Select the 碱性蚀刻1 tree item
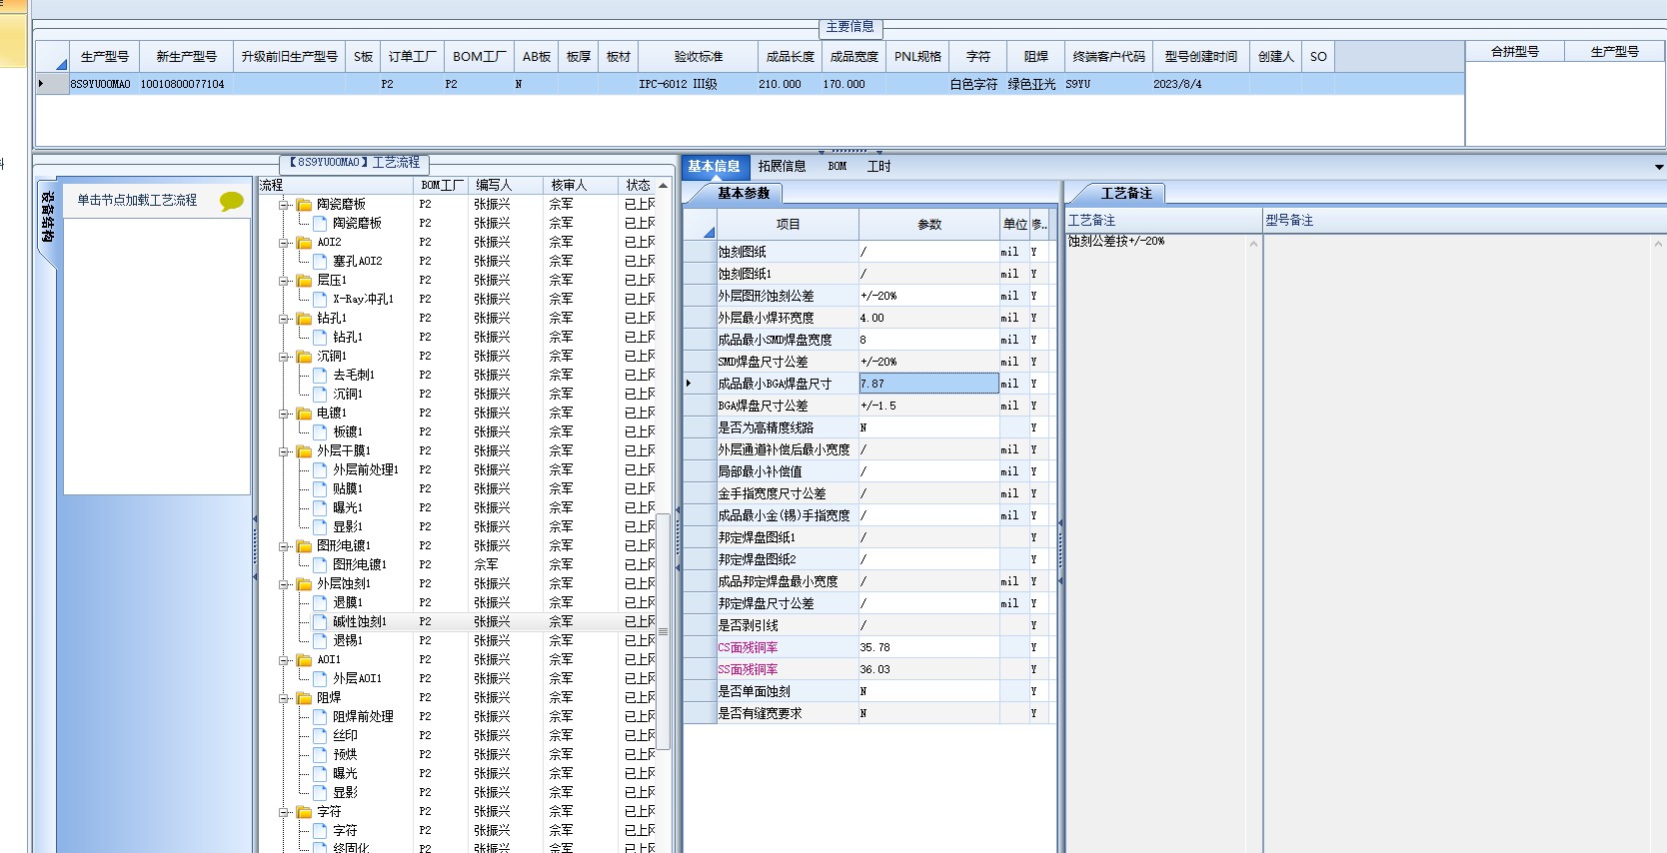The width and height of the screenshot is (1667, 853). pos(359,621)
